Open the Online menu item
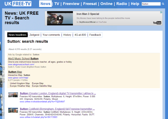 click(106, 4)
